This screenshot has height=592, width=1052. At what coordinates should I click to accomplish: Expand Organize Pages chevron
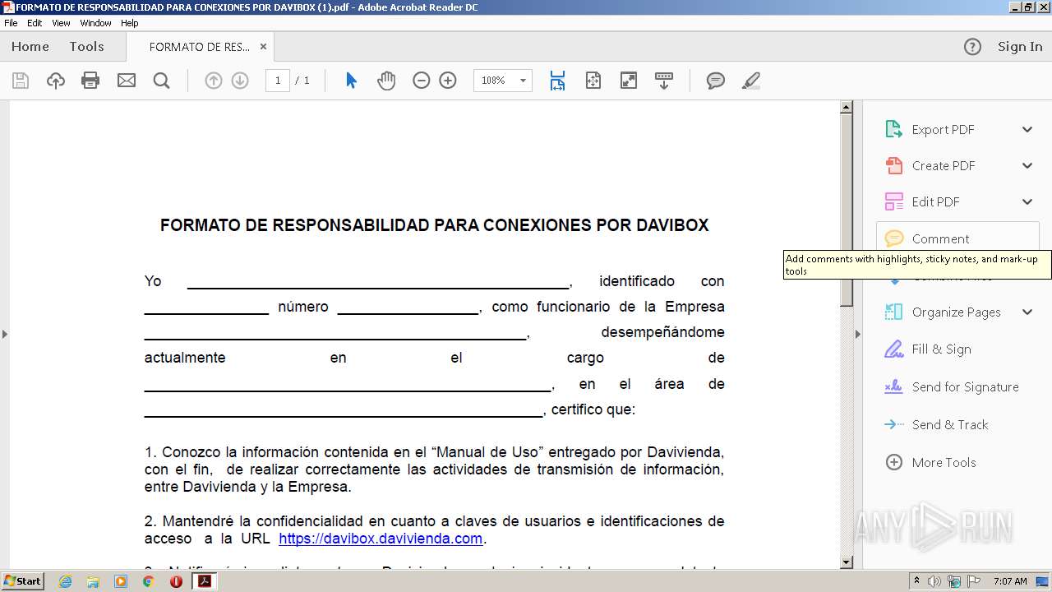(1027, 312)
